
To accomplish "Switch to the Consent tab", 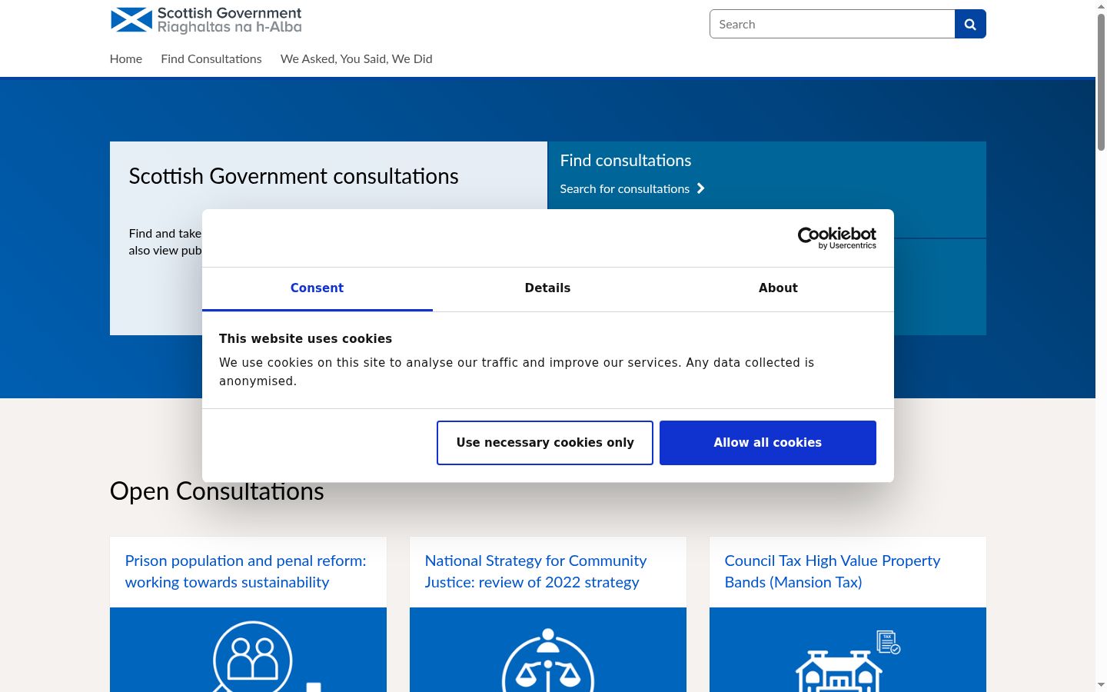I will tap(317, 288).
